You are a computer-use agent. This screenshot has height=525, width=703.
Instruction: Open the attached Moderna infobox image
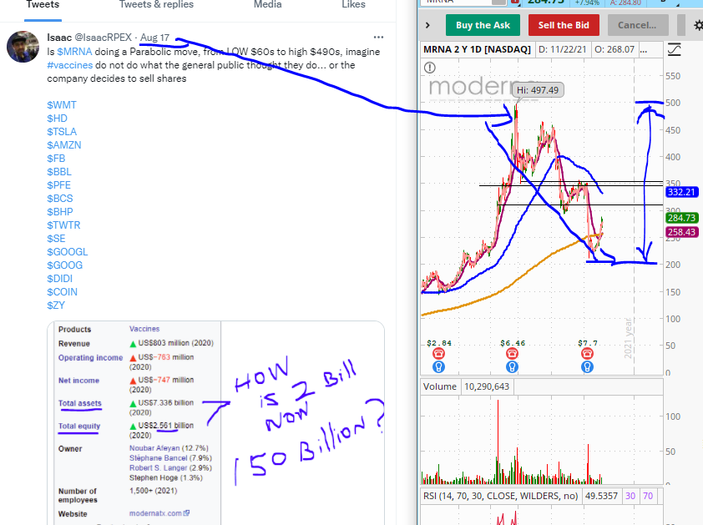[215, 423]
